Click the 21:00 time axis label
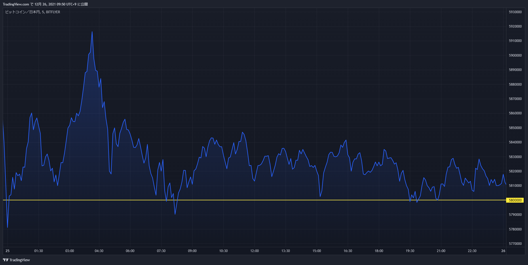The image size is (528, 265). 441,251
